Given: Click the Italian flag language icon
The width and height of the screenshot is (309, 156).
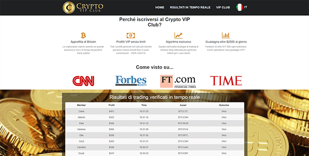Looking at the screenshot, I should (x=240, y=7).
